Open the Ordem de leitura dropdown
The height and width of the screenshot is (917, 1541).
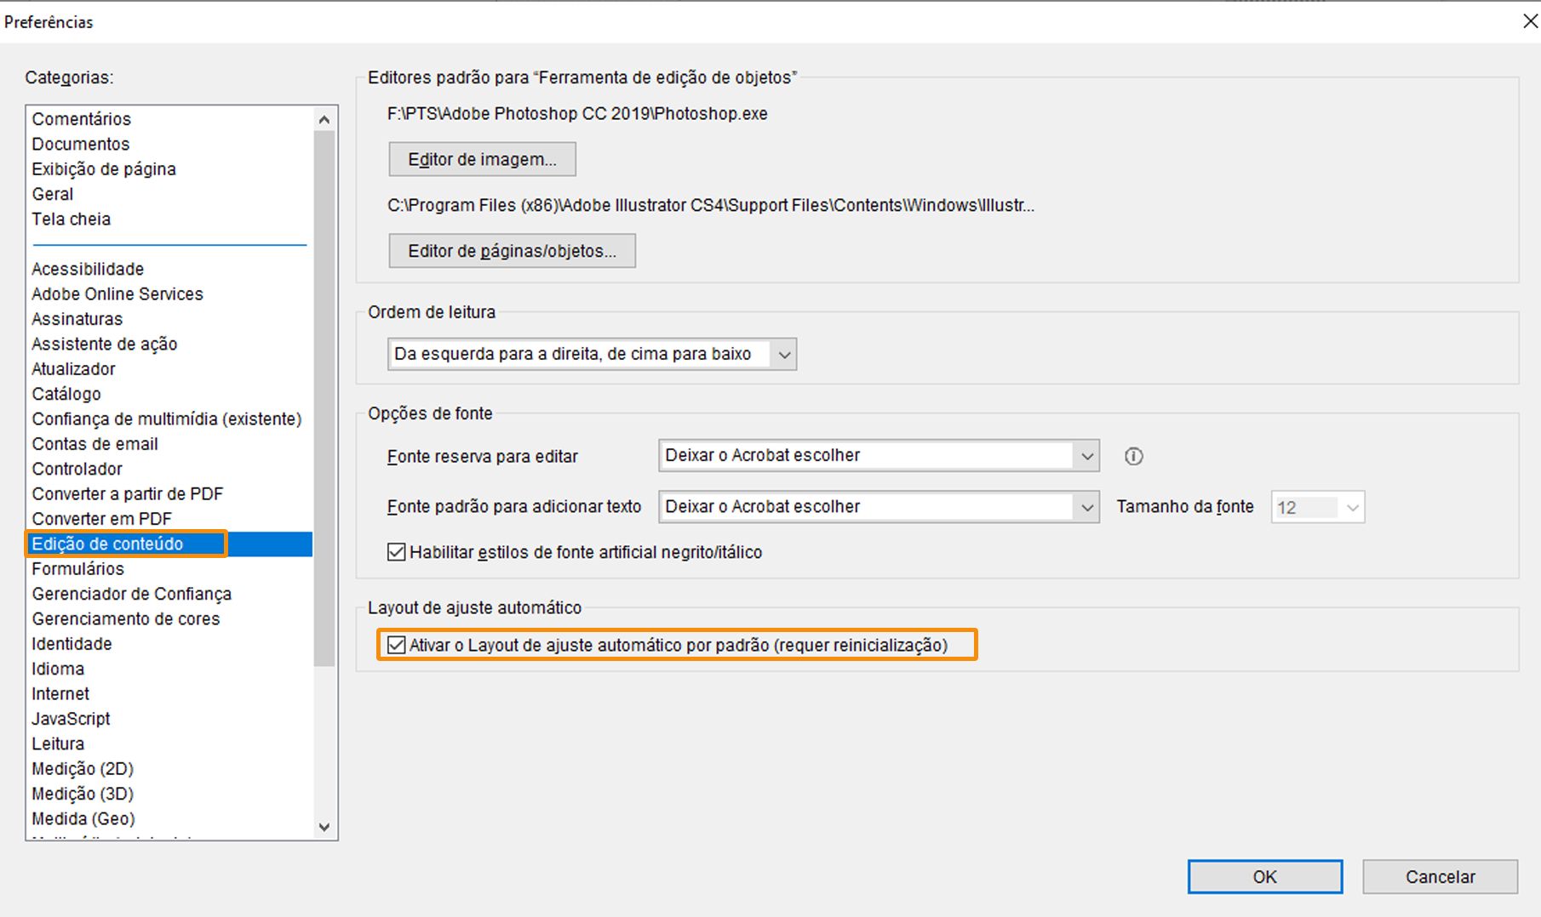[783, 354]
